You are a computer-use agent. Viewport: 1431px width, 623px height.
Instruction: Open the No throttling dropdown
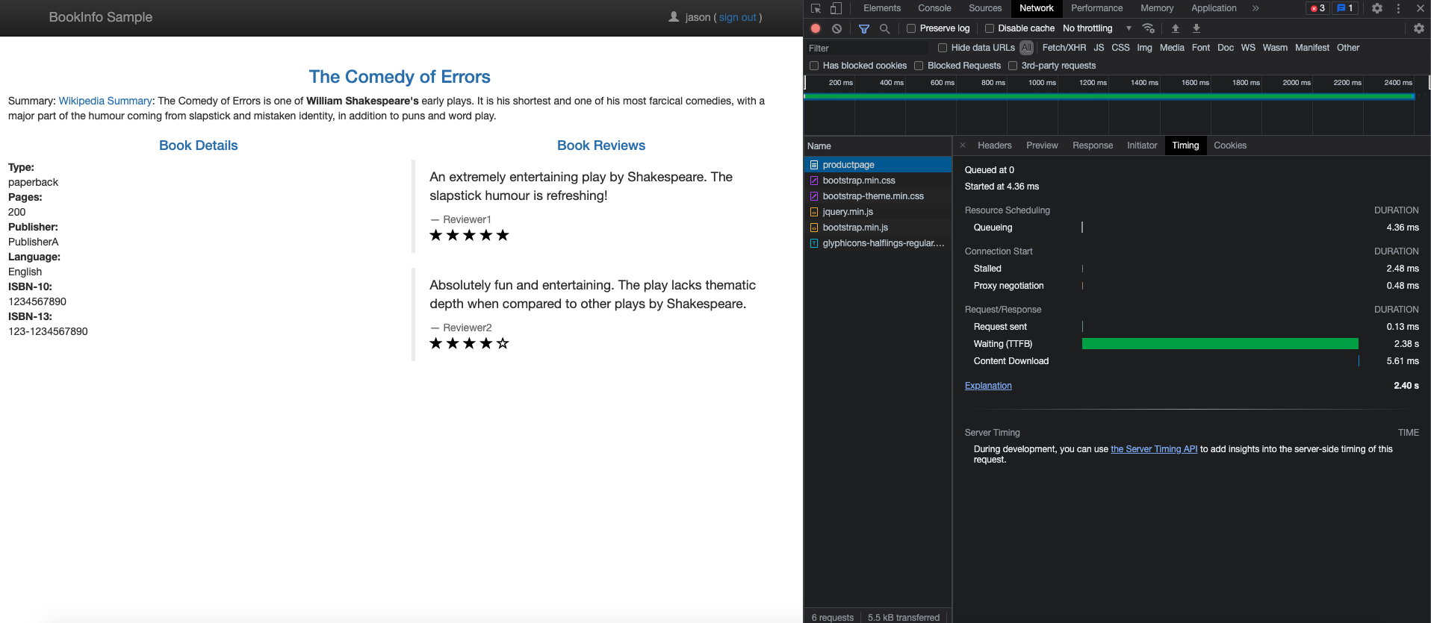[x=1096, y=28]
